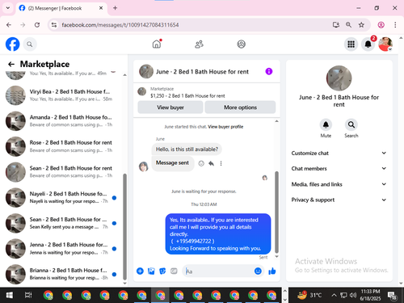Click June's large profile picture in side panel

coord(339,78)
